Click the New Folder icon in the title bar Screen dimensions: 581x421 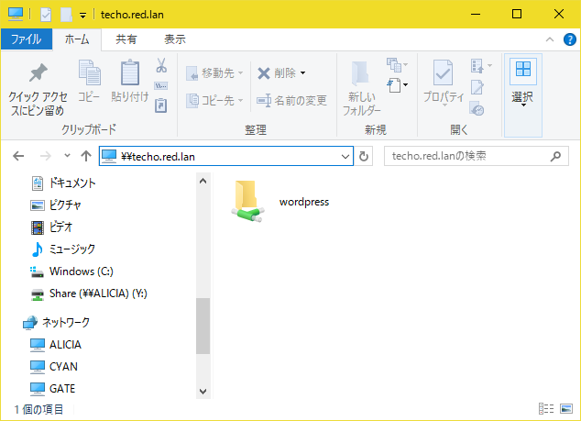[66, 15]
